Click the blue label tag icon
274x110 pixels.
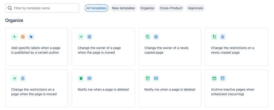pyautogui.click(x=31, y=37)
